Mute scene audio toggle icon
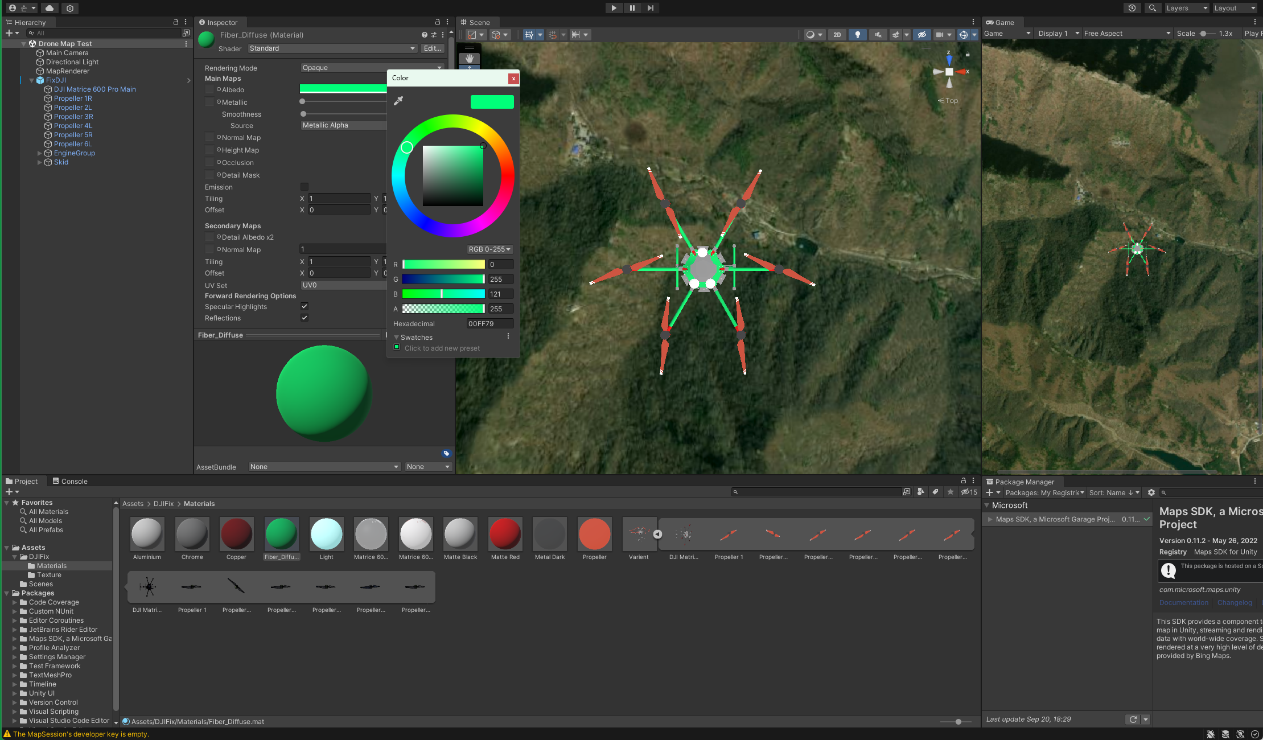 click(x=878, y=35)
